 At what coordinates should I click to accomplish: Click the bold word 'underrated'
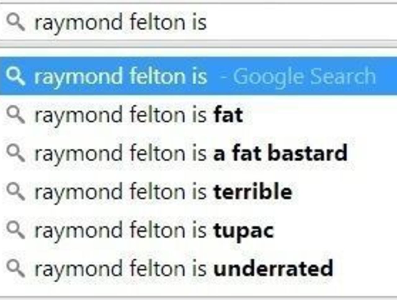pos(273,269)
